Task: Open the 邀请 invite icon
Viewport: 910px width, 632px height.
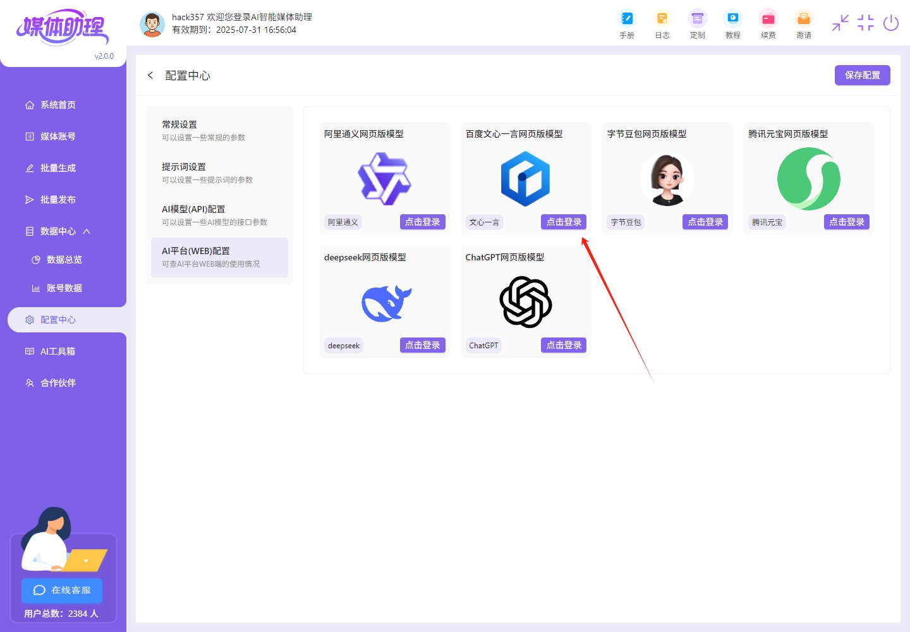Action: (x=804, y=23)
